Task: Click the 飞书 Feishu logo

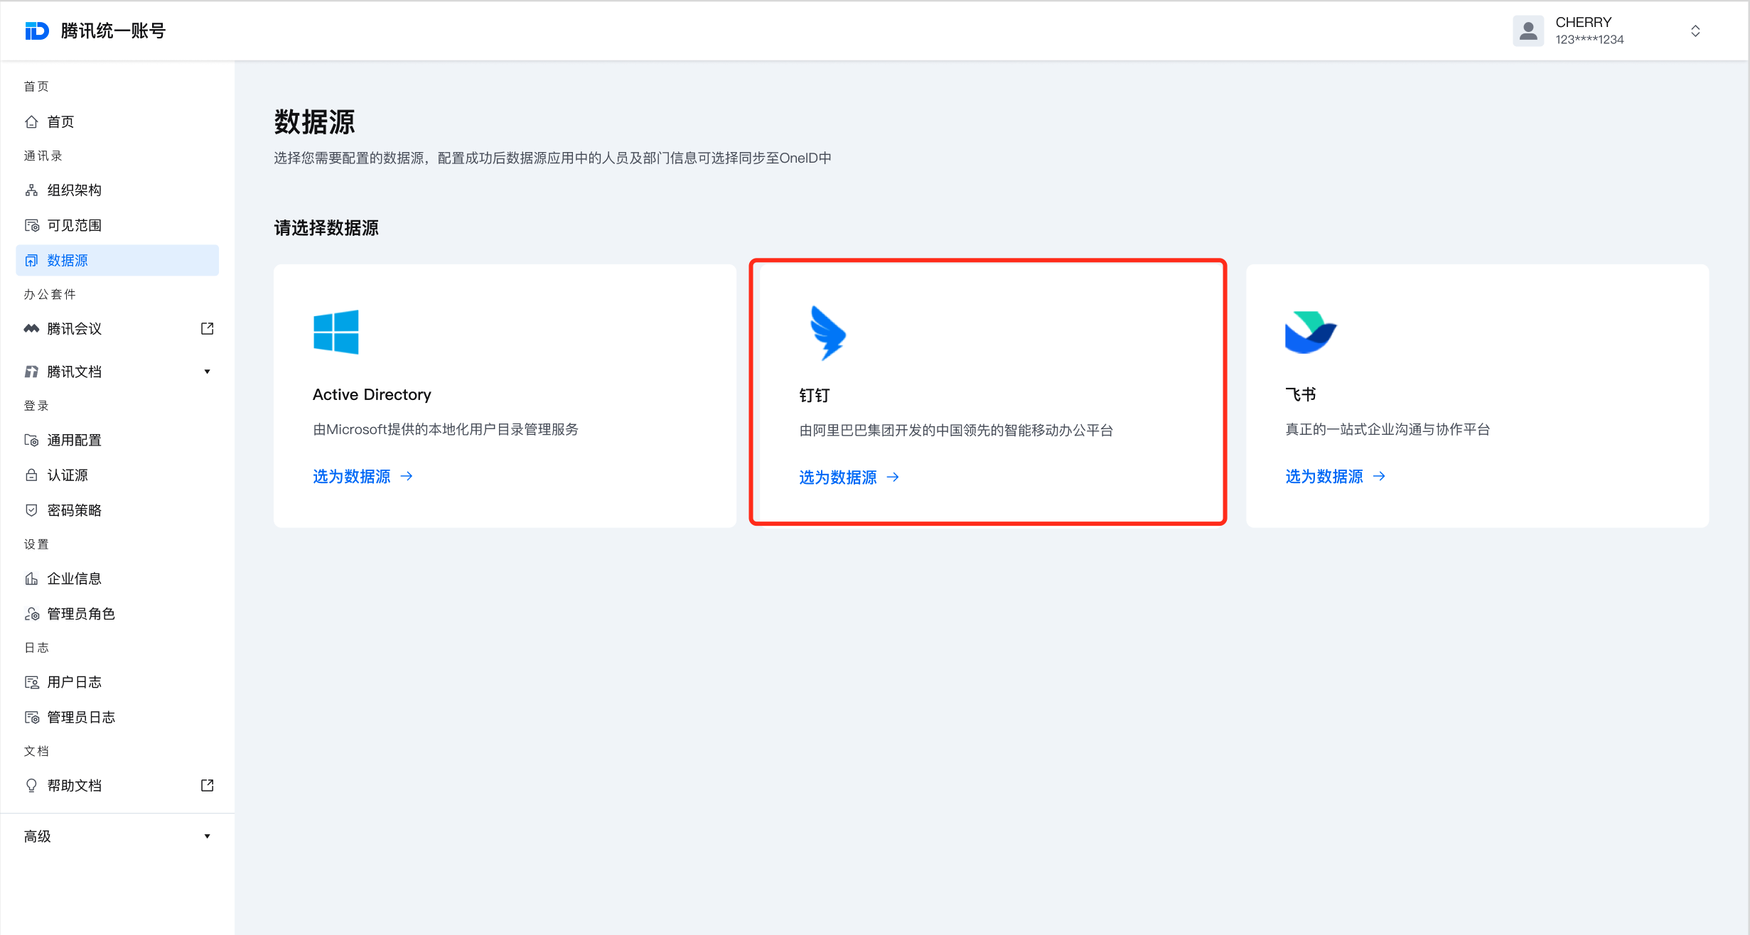Action: click(x=1311, y=332)
